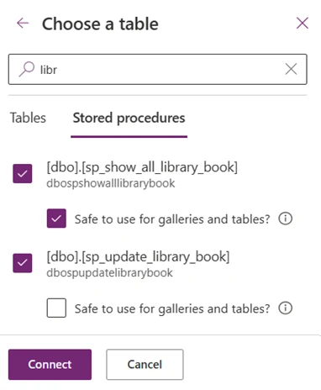The image size is (321, 390).
Task: Uncheck the sp_show_all_library_book procedure checkbox
Action: point(23,173)
